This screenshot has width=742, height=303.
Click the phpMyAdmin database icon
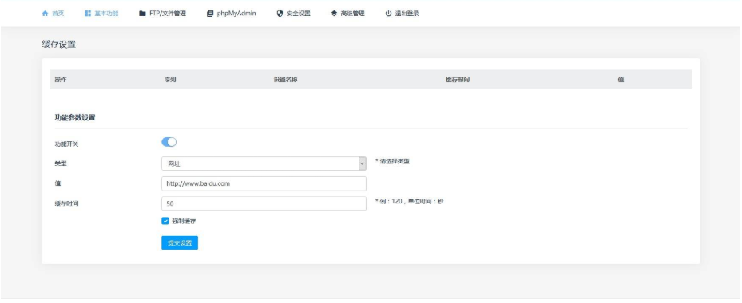coord(210,14)
